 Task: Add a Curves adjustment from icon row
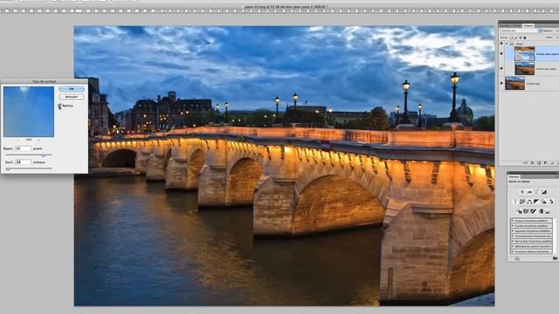click(536, 192)
